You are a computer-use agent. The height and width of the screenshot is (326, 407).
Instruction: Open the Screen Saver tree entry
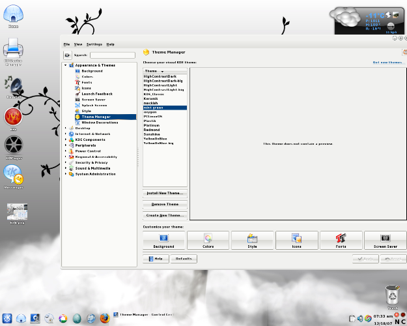tap(93, 100)
